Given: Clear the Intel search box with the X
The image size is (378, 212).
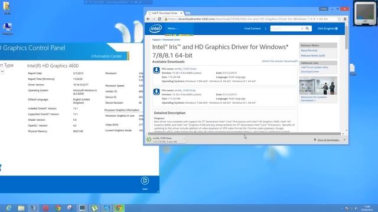Looking at the screenshot, I should click(302, 28).
